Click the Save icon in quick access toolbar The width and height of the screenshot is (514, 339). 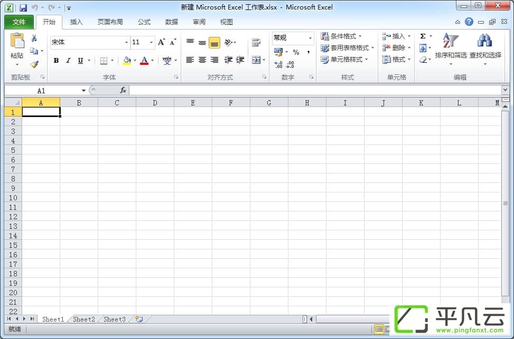(x=23, y=7)
